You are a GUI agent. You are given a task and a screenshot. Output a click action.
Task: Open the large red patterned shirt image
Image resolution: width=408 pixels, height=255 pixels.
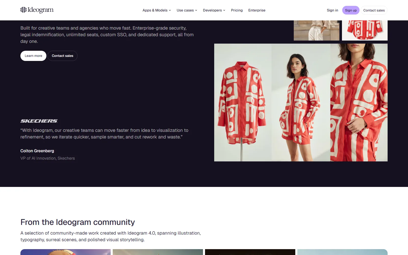pyautogui.click(x=301, y=103)
